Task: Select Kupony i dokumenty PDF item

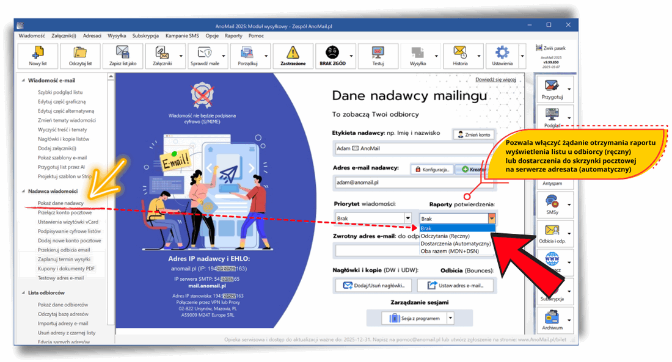Action: coord(66,269)
